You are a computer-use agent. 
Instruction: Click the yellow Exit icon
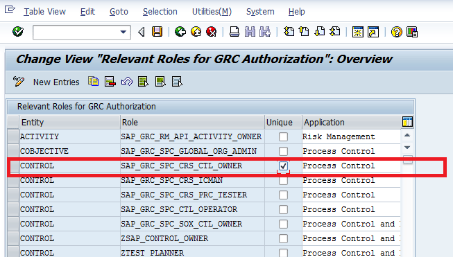(196, 32)
